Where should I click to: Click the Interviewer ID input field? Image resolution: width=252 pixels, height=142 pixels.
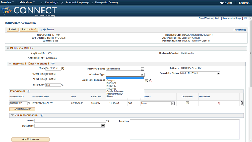click(x=19, y=103)
